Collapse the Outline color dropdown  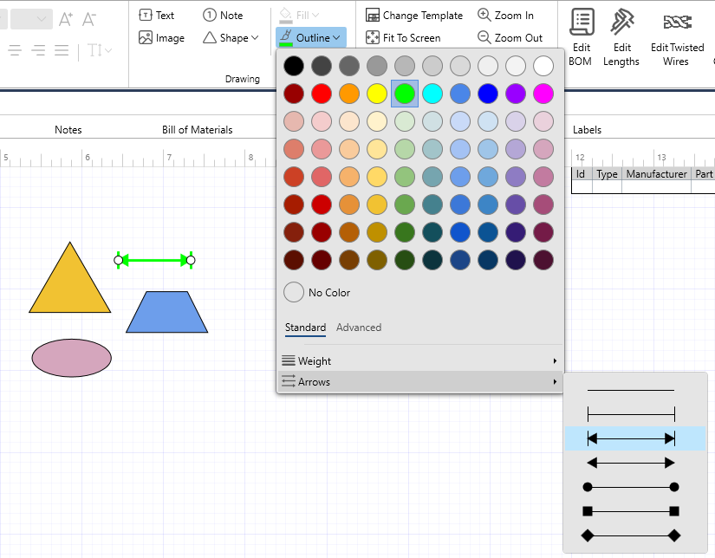(311, 37)
